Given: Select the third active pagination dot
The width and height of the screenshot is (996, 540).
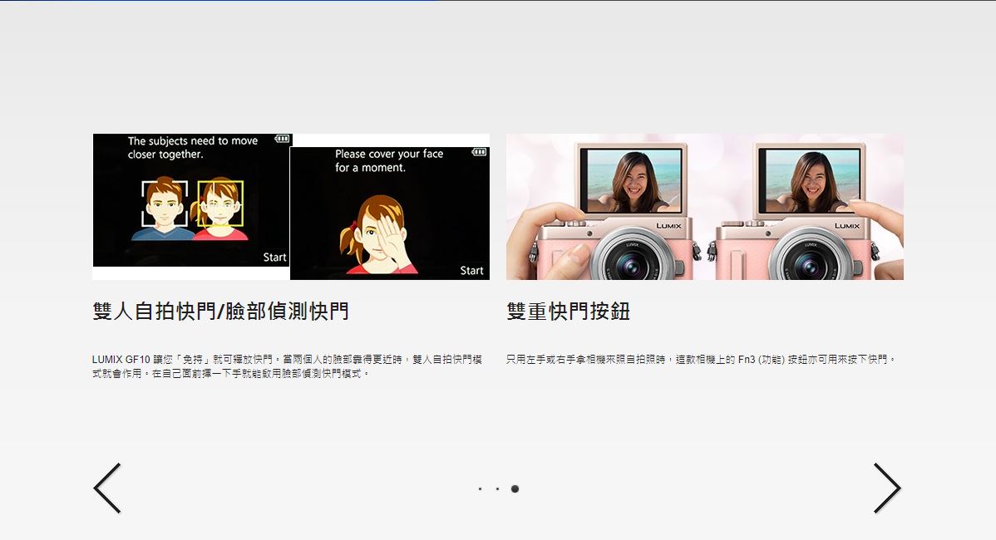Looking at the screenshot, I should (515, 488).
